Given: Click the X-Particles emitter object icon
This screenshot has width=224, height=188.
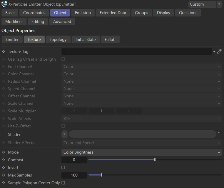Looking at the screenshot, I should point(4,4).
